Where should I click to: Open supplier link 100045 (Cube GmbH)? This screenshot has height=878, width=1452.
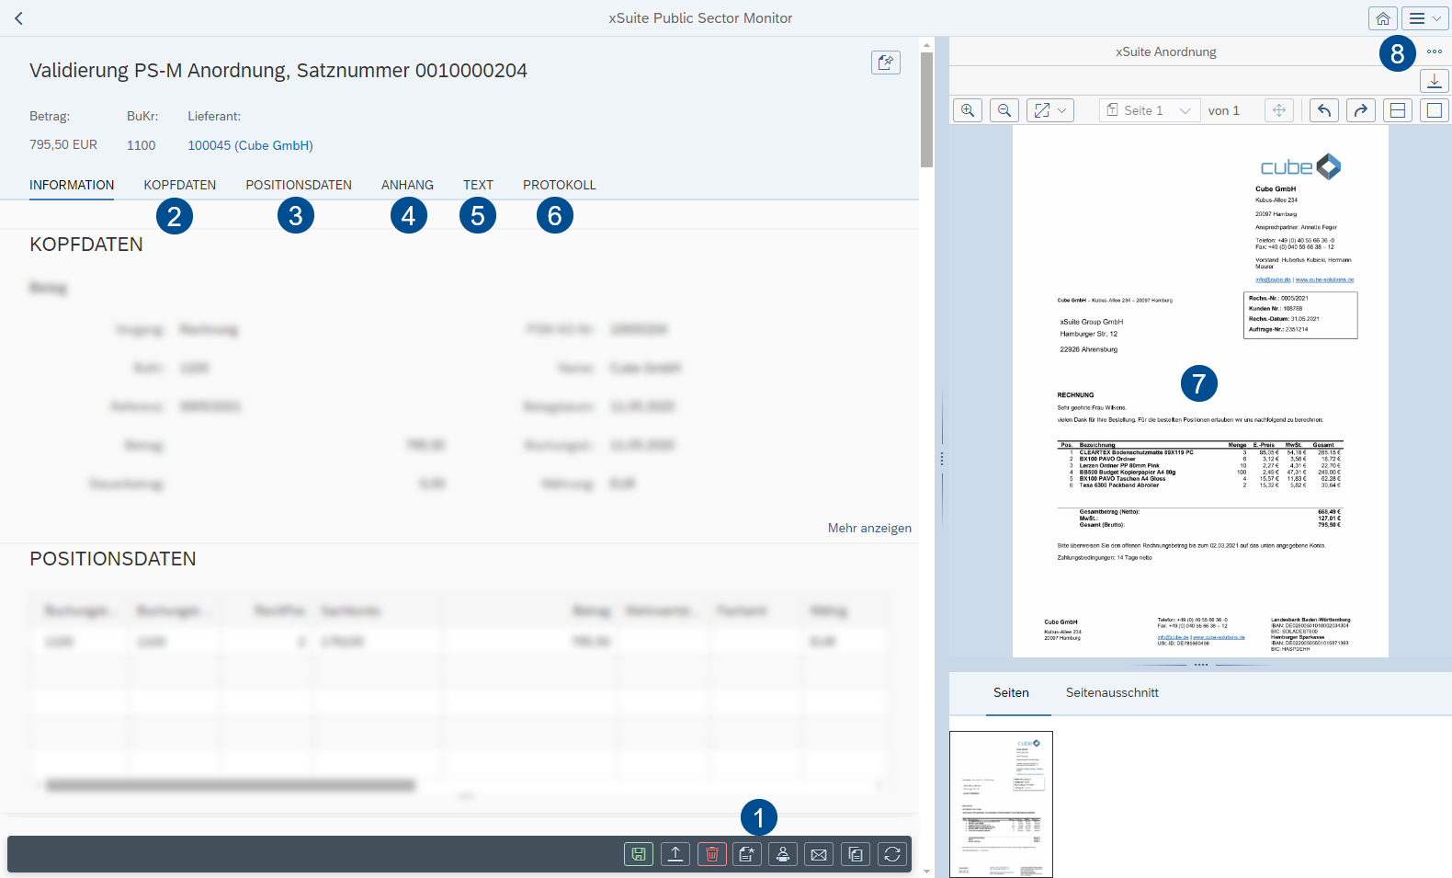point(250,145)
